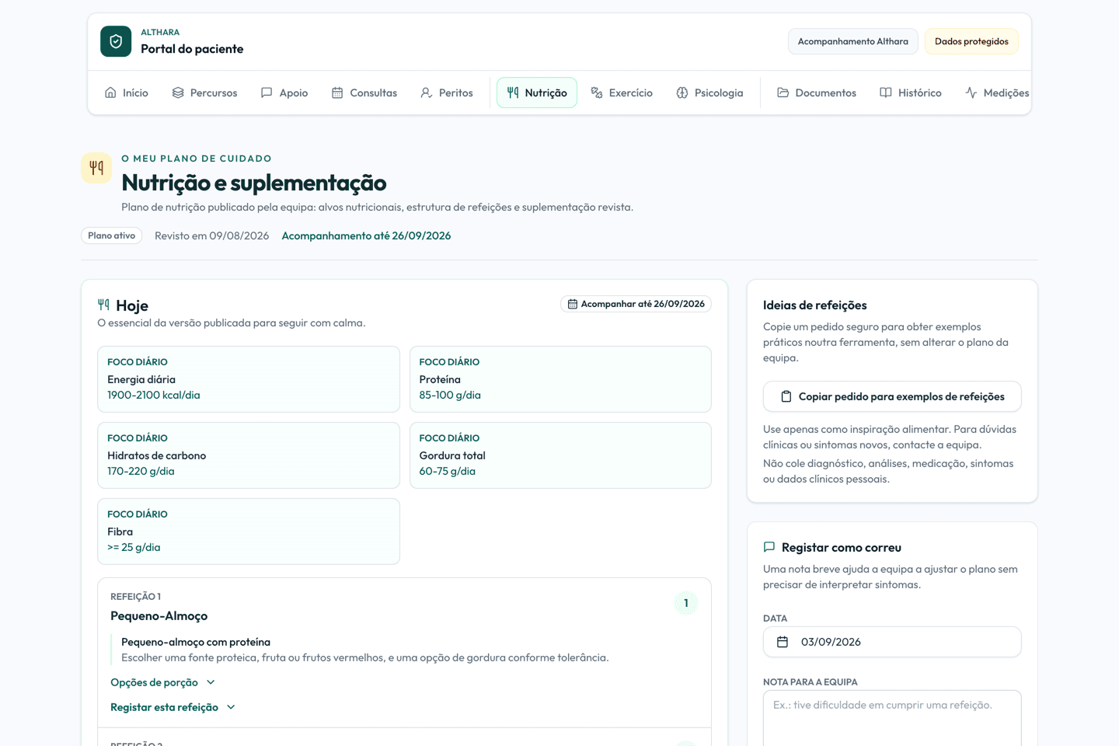Image resolution: width=1119 pixels, height=746 pixels.
Task: Click the pulse icon beside Medições
Action: pos(971,92)
